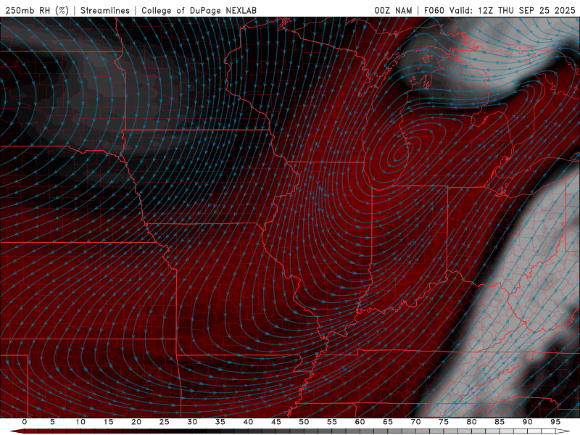The image size is (580, 435).
Task: Click the left arrow end of colorbar
Action: (x=17, y=431)
